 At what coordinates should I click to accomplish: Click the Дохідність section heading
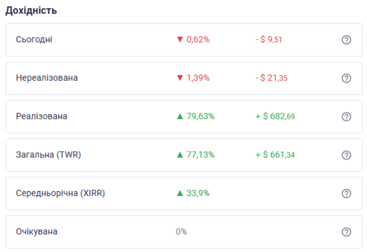tap(31, 10)
